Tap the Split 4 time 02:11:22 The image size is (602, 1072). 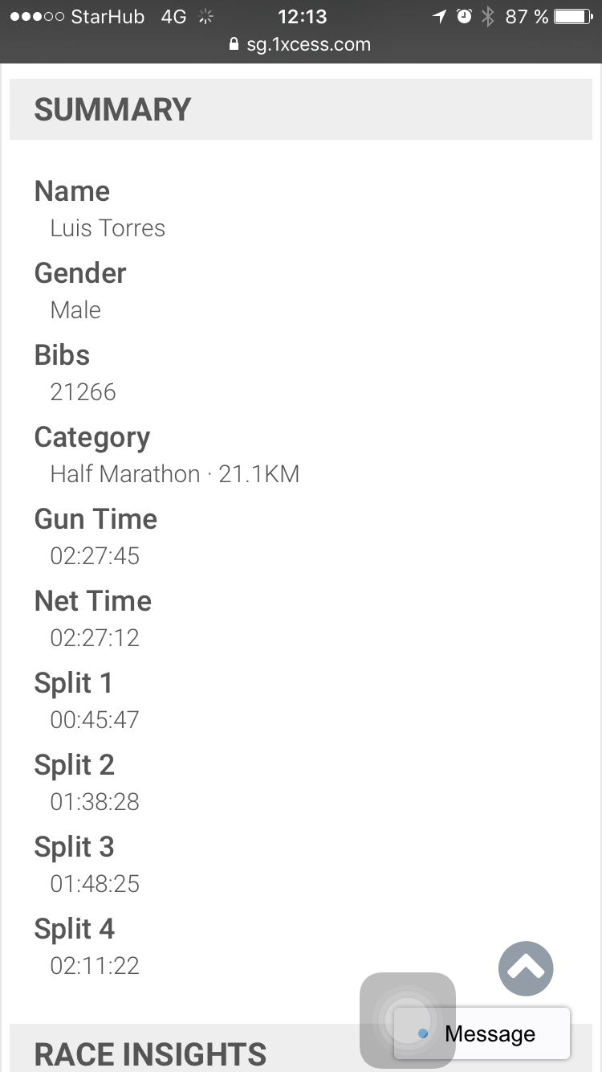[x=95, y=966]
